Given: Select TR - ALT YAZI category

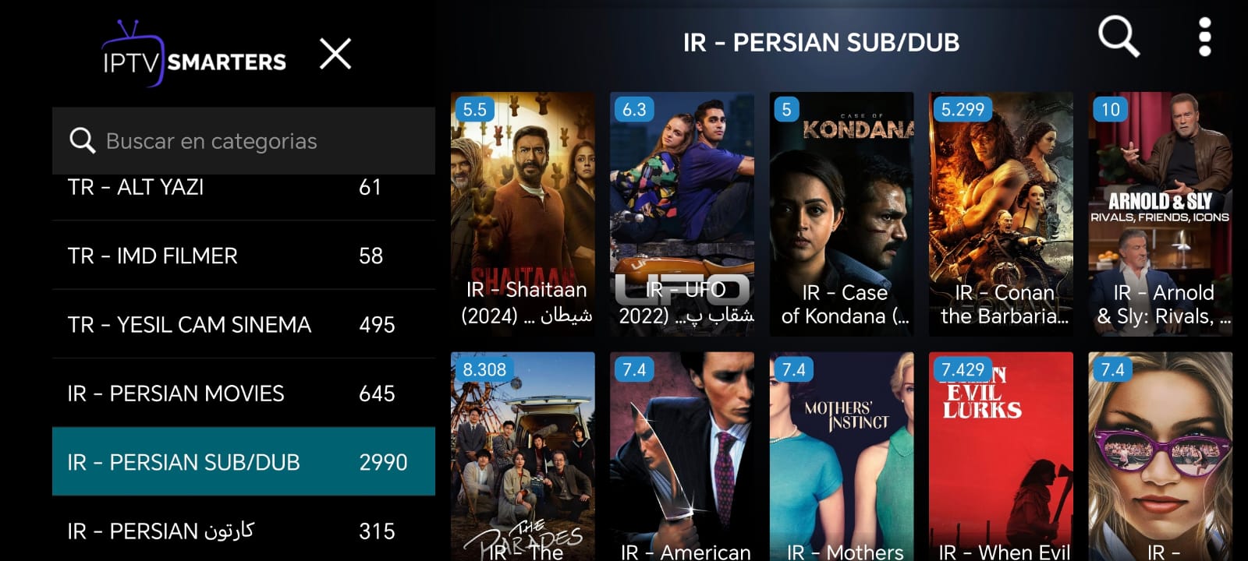Looking at the screenshot, I should coord(243,188).
